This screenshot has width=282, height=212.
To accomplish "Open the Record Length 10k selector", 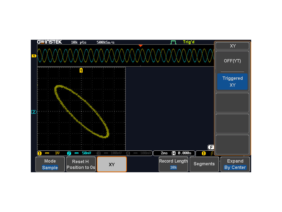I will tap(173, 164).
